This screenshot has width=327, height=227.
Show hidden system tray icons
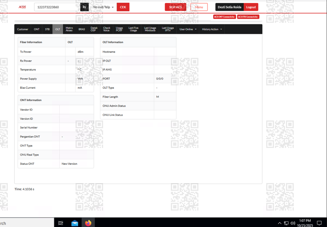(280, 223)
